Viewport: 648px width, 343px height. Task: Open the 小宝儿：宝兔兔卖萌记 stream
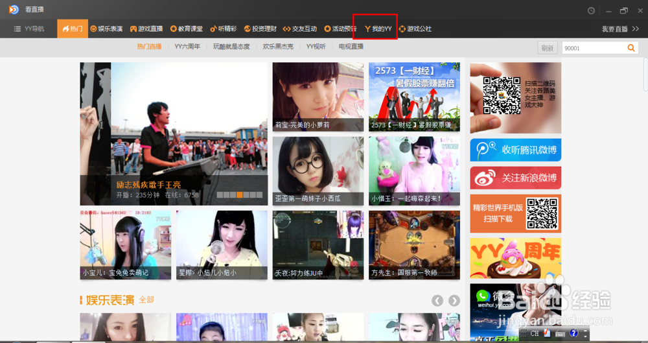(126, 245)
